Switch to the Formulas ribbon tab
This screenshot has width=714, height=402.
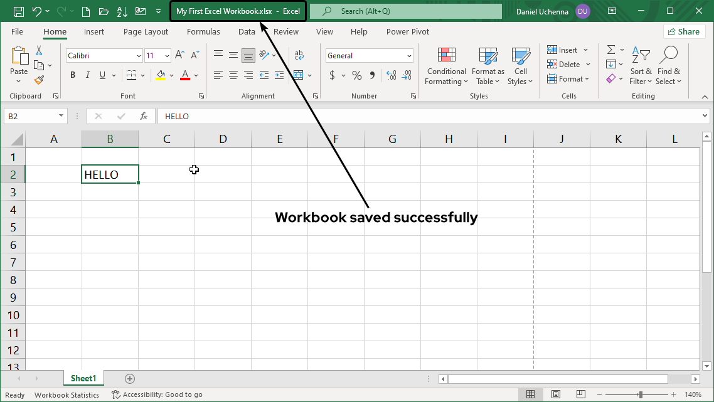pos(203,31)
